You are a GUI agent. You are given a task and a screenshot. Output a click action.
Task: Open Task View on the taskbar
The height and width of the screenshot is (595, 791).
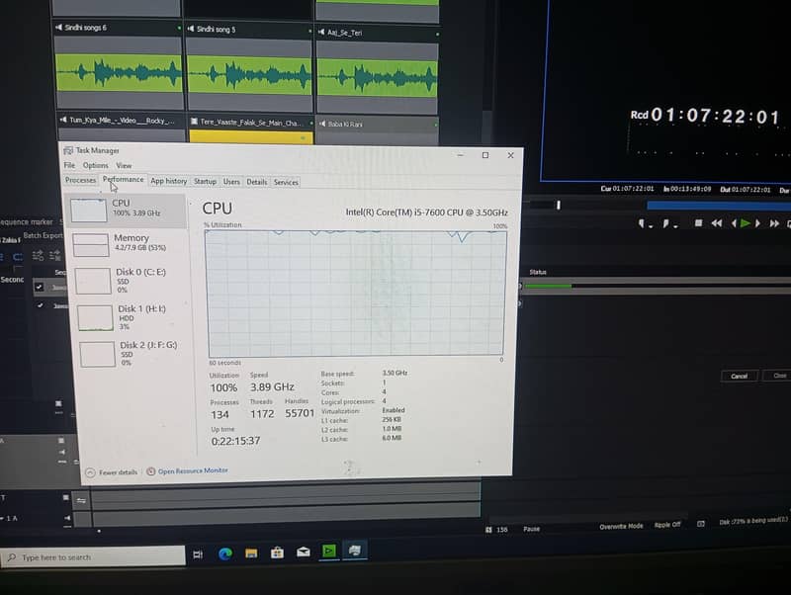tap(198, 554)
